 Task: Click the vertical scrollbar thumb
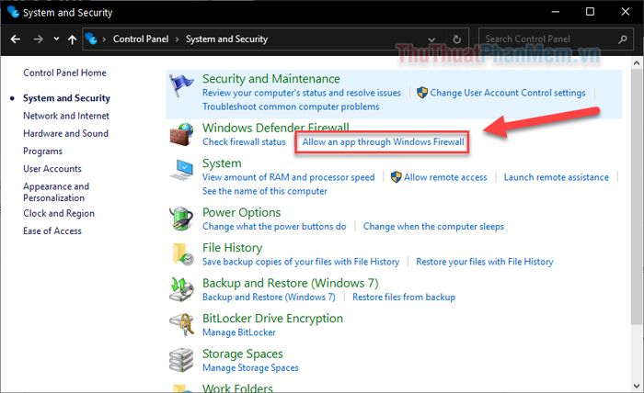pyautogui.click(x=637, y=198)
